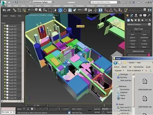Image resolution: width=153 pixels, height=115 pixels.
Task: Open the Utilities hammer panel tab
Action: [x=149, y=15]
